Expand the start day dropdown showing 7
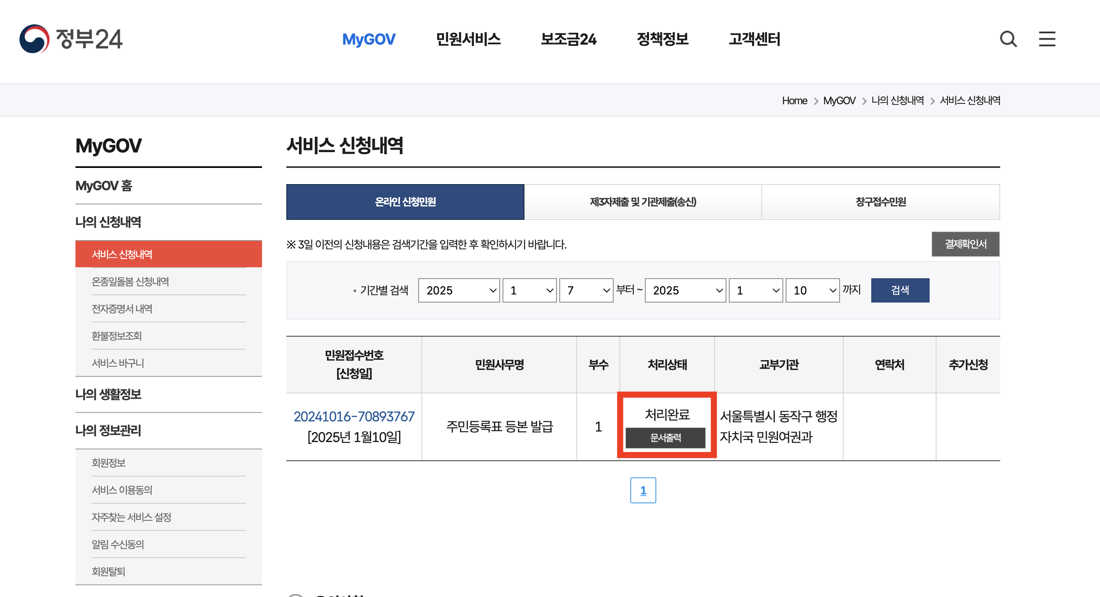Screen dimensions: 1100x597 coord(586,290)
